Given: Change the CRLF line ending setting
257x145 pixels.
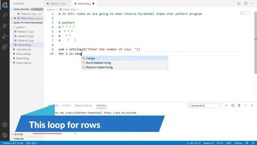Looking at the screenshot, I should (228, 143).
